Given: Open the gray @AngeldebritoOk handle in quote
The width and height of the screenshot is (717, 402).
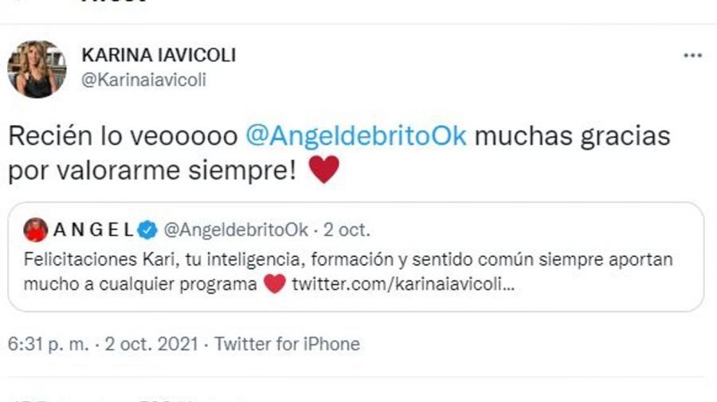Looking at the screenshot, I should coord(236,230).
